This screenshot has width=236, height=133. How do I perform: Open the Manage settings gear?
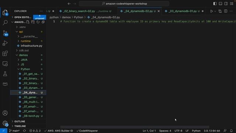(5, 123)
